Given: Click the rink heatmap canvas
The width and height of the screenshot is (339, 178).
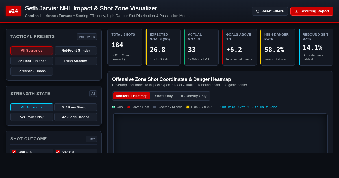Looking at the screenshot, I should pyautogui.click(x=220, y=134).
